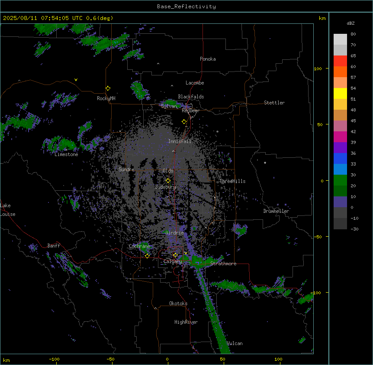Click the RockyMH label

coord(106,98)
